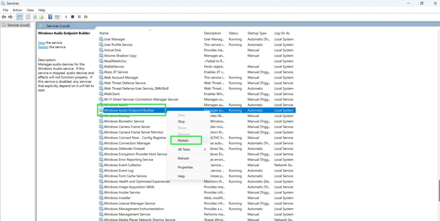This screenshot has height=221, width=440.
Task: Select the Windows Management Instrumentation row
Action: point(197,209)
